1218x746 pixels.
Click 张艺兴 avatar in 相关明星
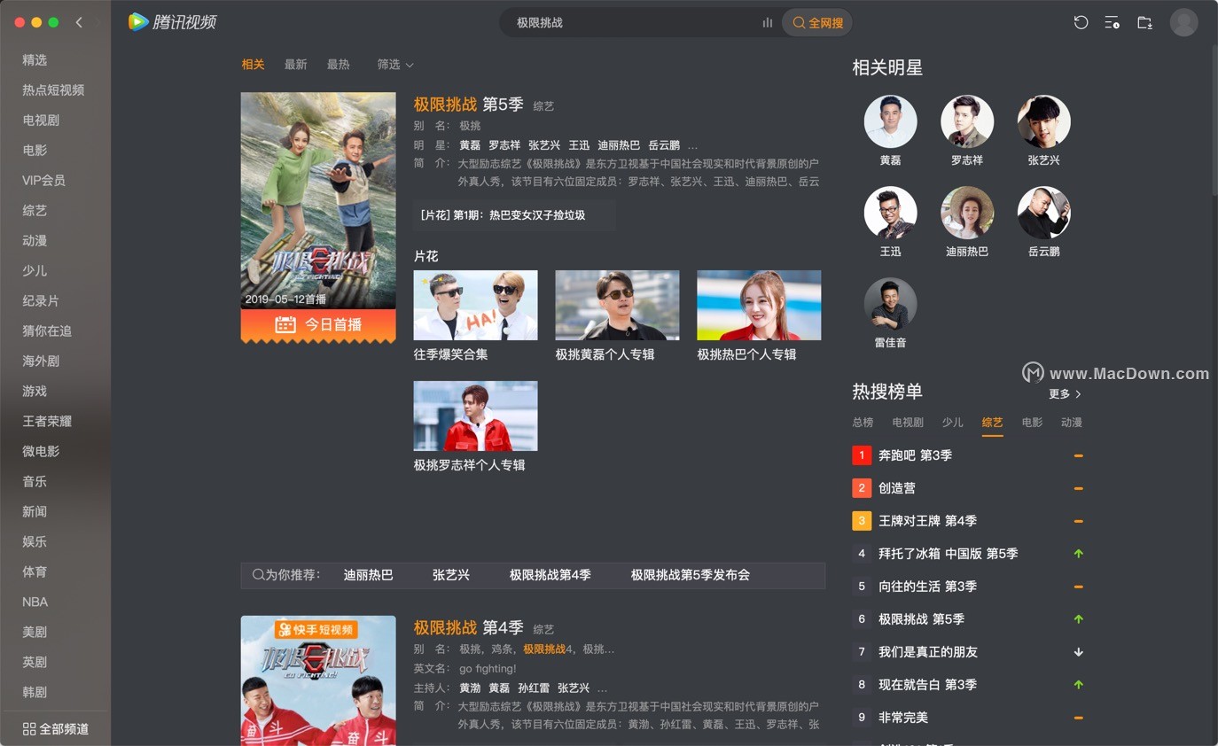click(1044, 121)
